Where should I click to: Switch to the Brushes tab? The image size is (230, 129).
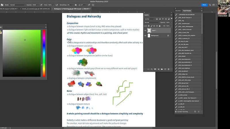[178, 11]
